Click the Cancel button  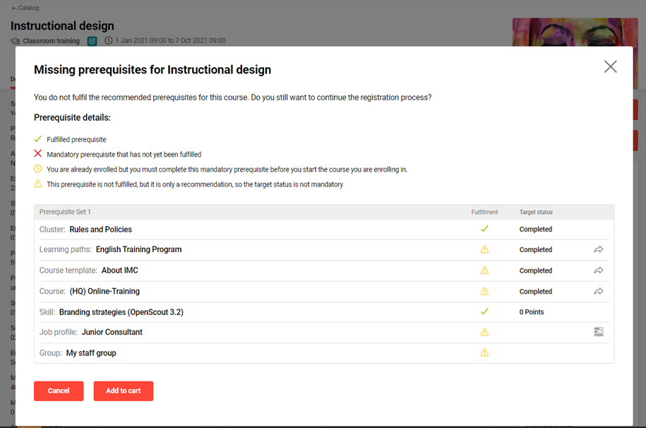click(x=59, y=391)
